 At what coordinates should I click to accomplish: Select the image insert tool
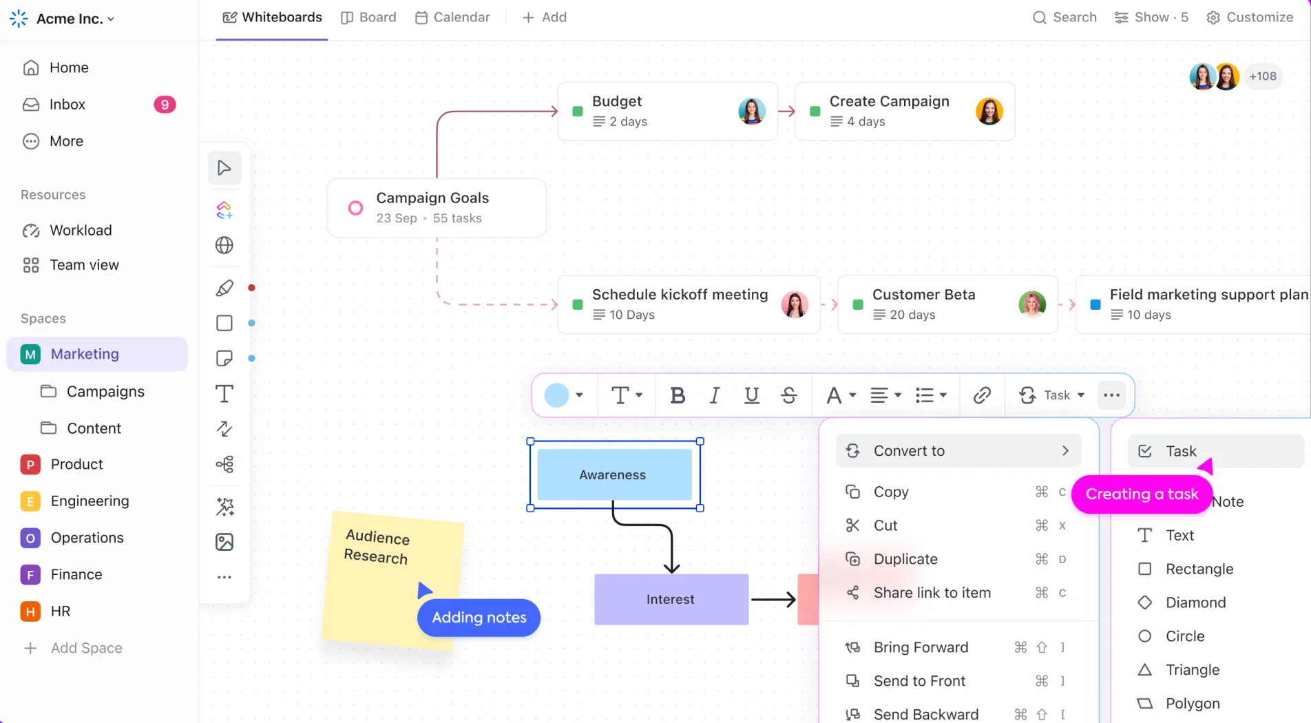tap(224, 542)
